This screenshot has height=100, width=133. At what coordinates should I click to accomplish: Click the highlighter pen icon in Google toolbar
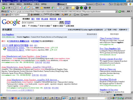click(70, 15)
